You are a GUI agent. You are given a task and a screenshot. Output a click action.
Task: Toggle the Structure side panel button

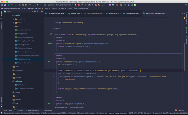1,27
